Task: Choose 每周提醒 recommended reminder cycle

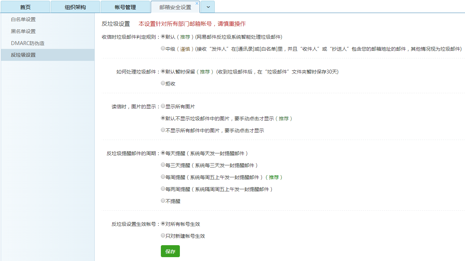Action: (x=163, y=177)
